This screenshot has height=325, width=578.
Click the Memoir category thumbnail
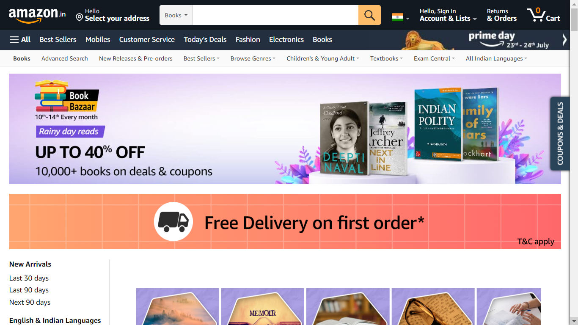pos(263,306)
